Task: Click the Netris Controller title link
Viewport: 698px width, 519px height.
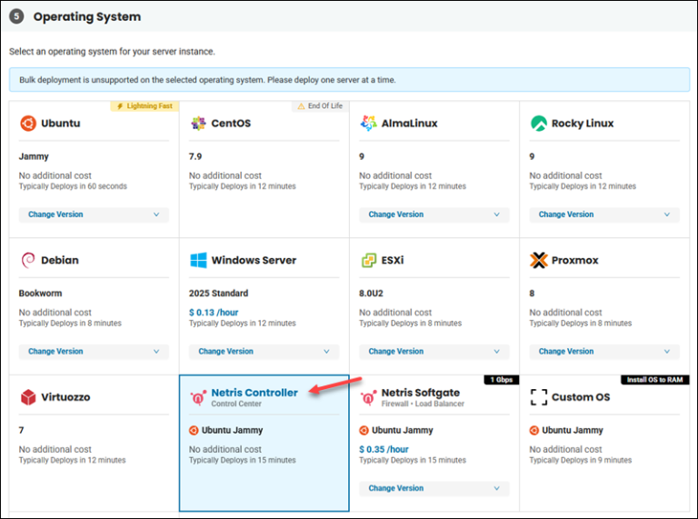Action: click(254, 393)
